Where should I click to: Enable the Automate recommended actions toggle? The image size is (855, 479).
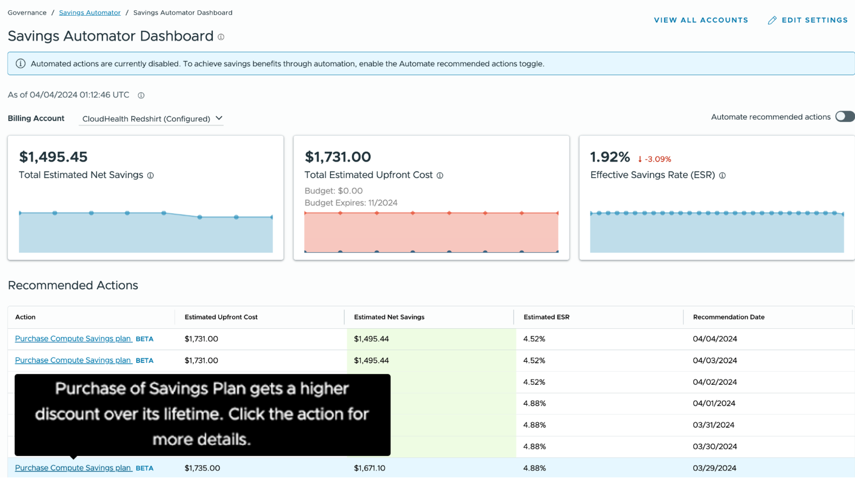coord(844,117)
